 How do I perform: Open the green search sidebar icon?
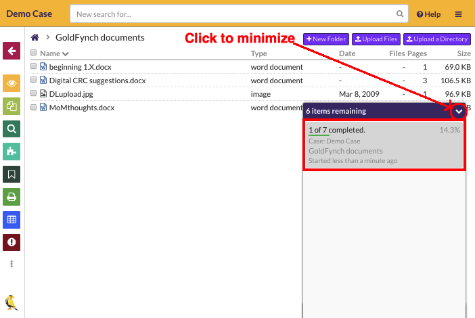click(x=12, y=129)
